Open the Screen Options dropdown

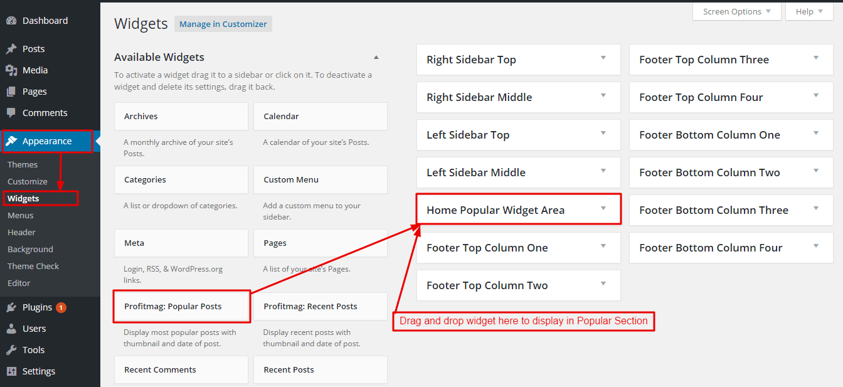(737, 11)
